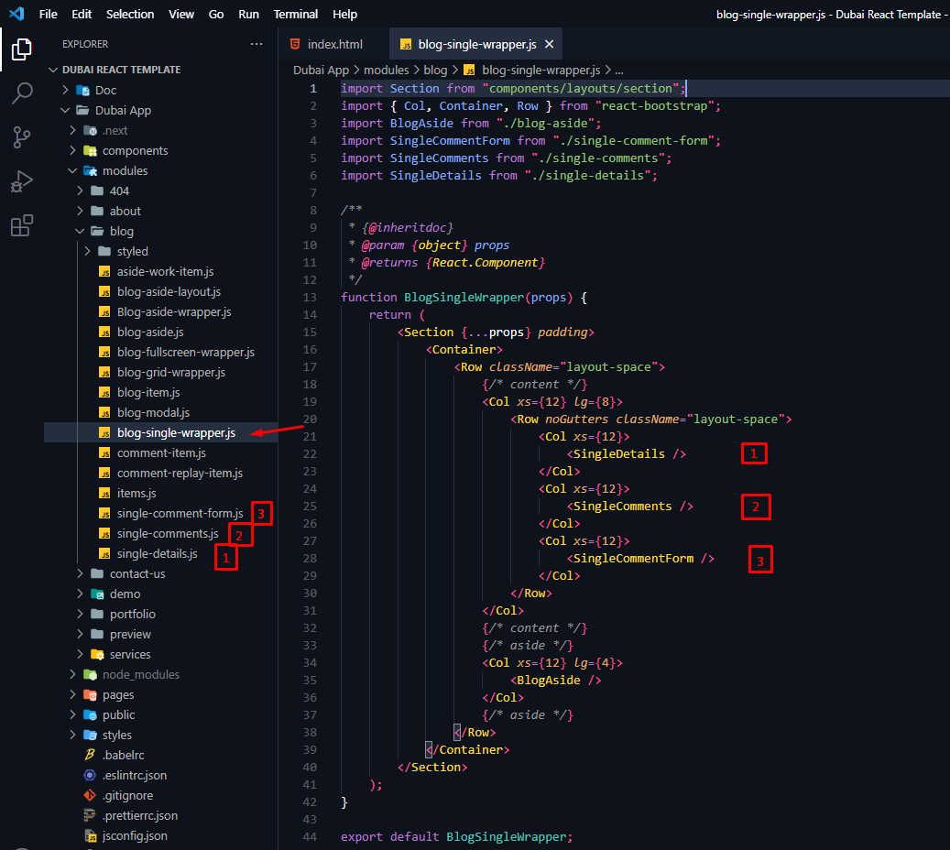Image resolution: width=950 pixels, height=850 pixels.
Task: Open the Help menu
Action: [x=344, y=14]
